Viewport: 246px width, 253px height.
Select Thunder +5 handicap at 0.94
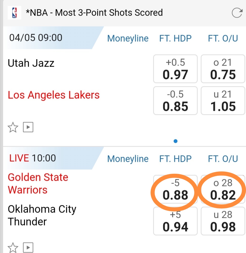tap(175, 221)
